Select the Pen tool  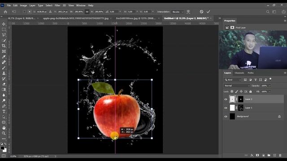click(x=4, y=106)
